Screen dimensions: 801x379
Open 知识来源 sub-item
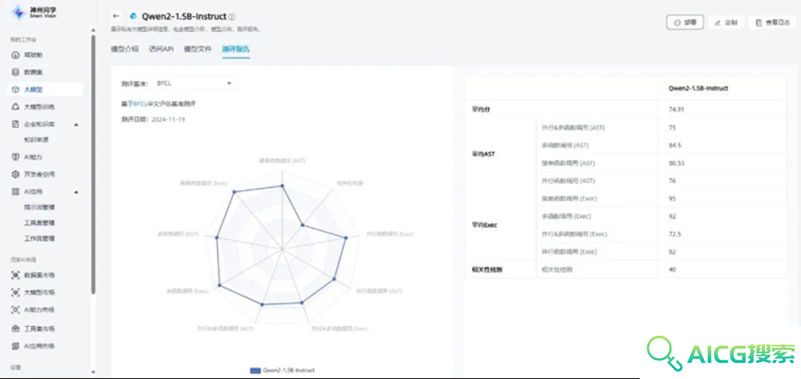(x=36, y=140)
